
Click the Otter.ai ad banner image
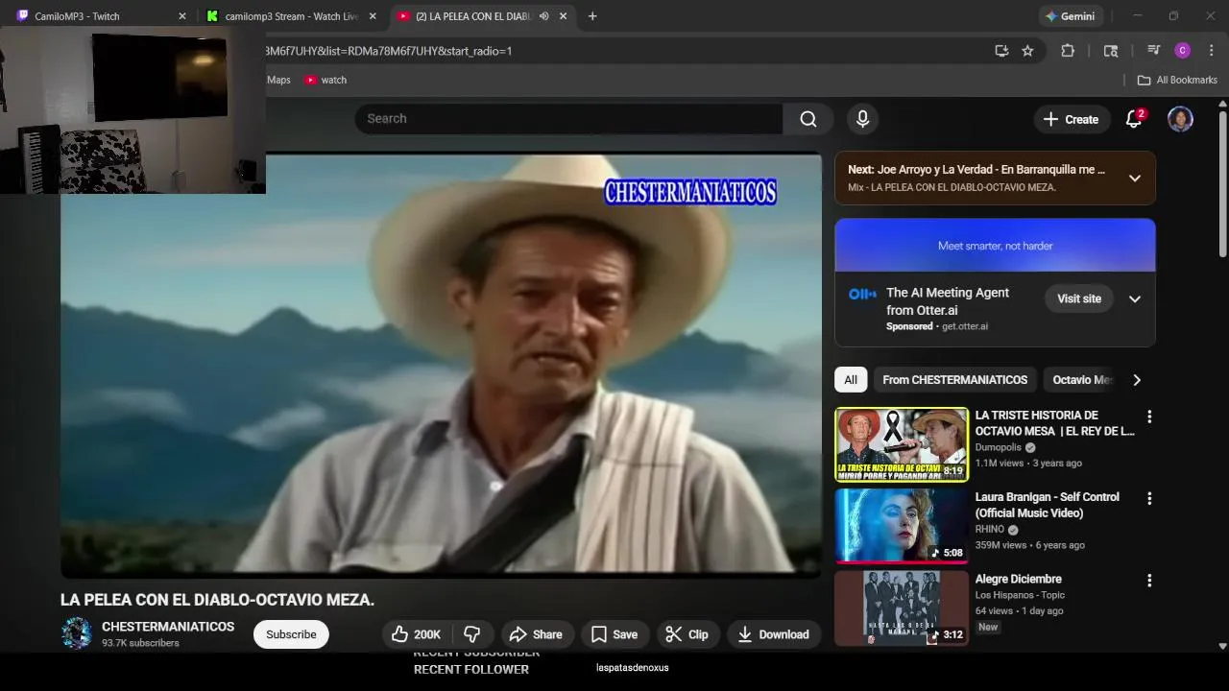pos(996,246)
